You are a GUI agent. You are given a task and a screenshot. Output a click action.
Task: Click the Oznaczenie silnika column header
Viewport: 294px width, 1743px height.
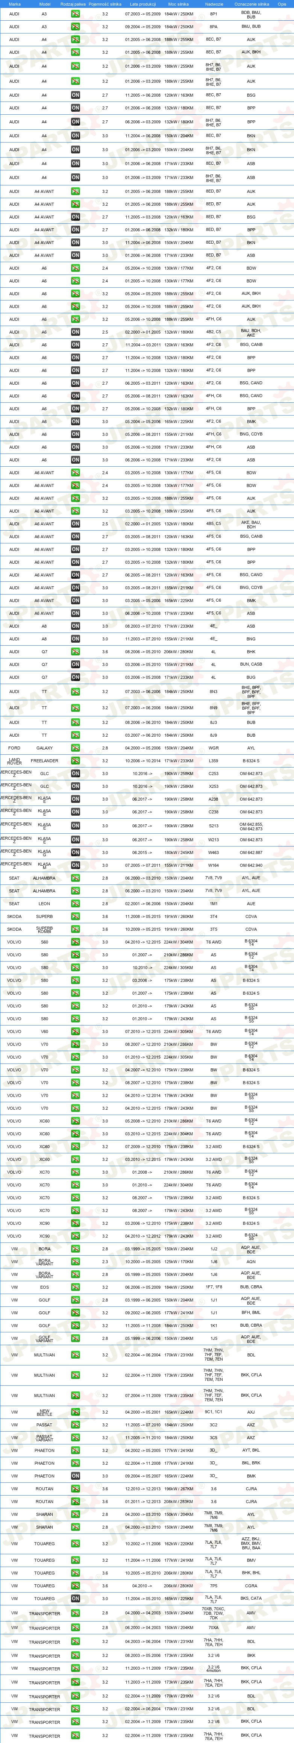coord(252,4)
